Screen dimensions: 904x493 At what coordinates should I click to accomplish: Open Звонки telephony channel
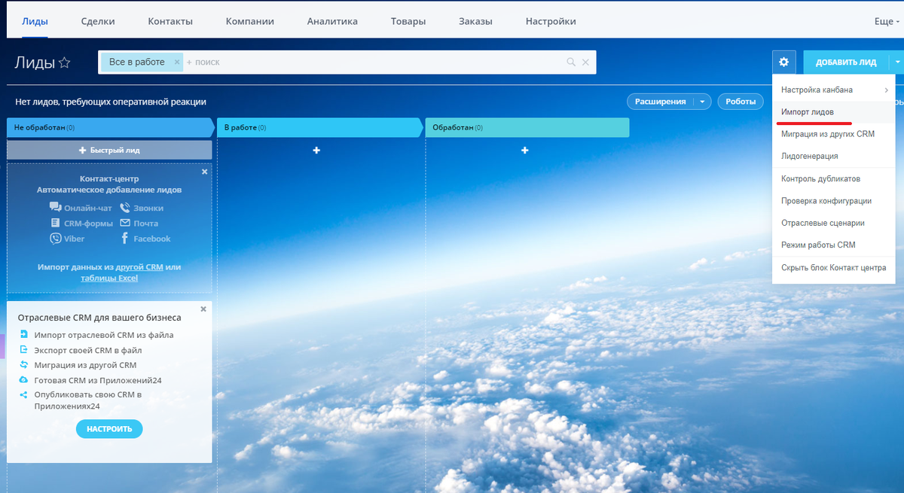142,208
